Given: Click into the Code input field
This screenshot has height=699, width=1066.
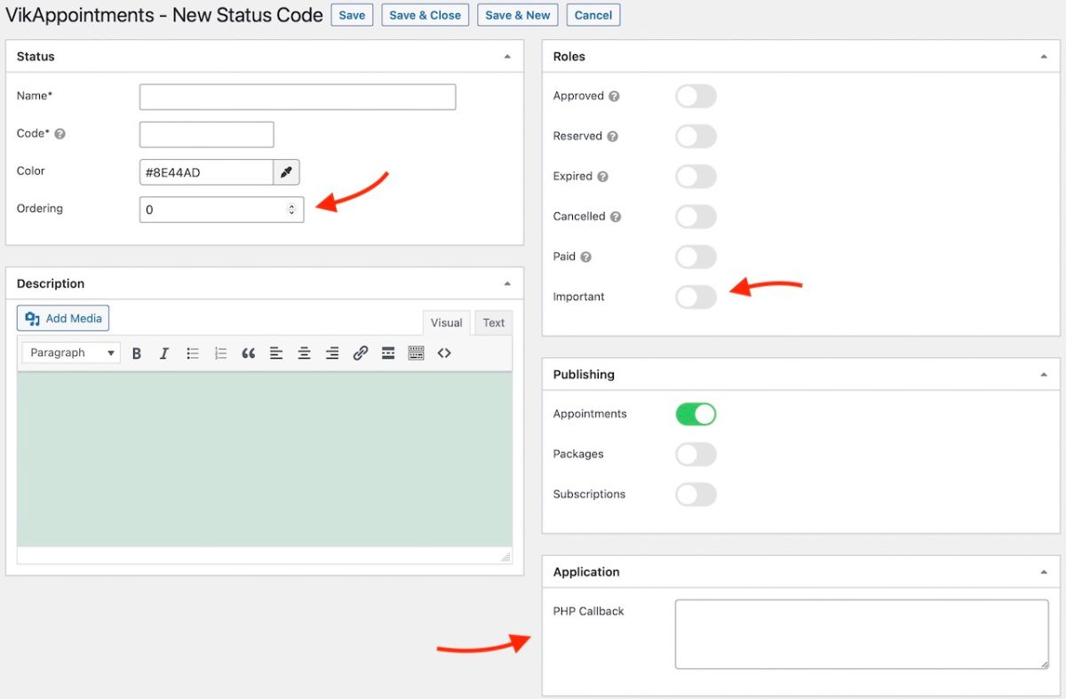Looking at the screenshot, I should (x=206, y=134).
